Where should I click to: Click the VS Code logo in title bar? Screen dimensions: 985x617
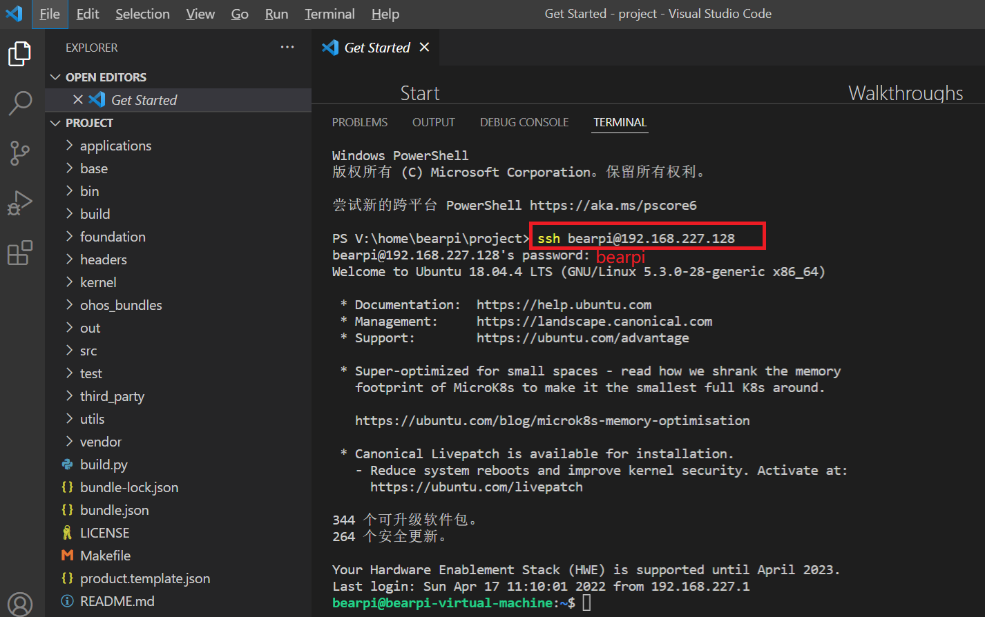coord(14,14)
